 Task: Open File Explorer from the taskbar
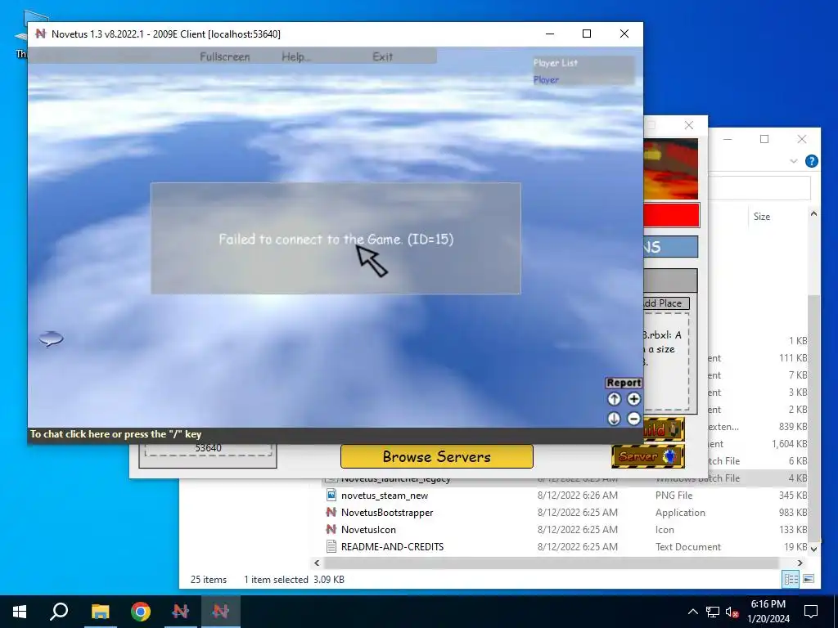click(100, 612)
